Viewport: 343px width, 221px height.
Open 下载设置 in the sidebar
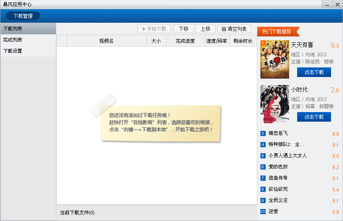28,51
